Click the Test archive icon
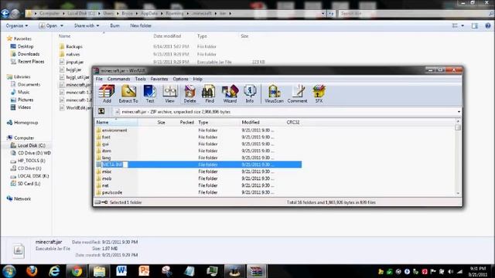The width and height of the screenshot is (495, 278). coord(149,93)
